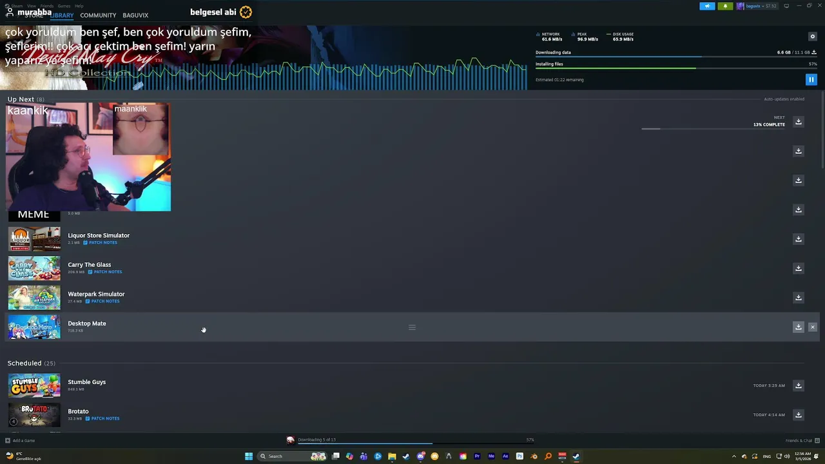Open Carry The Glass thumbnail
This screenshot has width=825, height=464.
point(34,268)
